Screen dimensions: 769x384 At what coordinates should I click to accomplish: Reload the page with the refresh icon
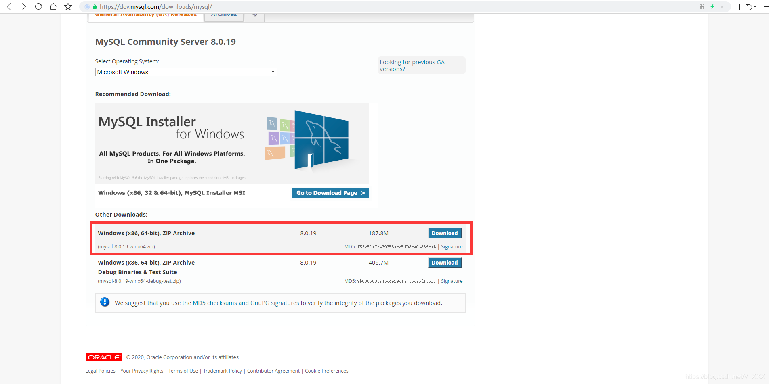click(38, 7)
